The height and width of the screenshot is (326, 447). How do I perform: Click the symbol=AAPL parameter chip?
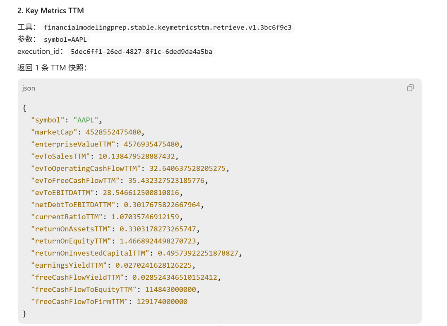[x=65, y=39]
